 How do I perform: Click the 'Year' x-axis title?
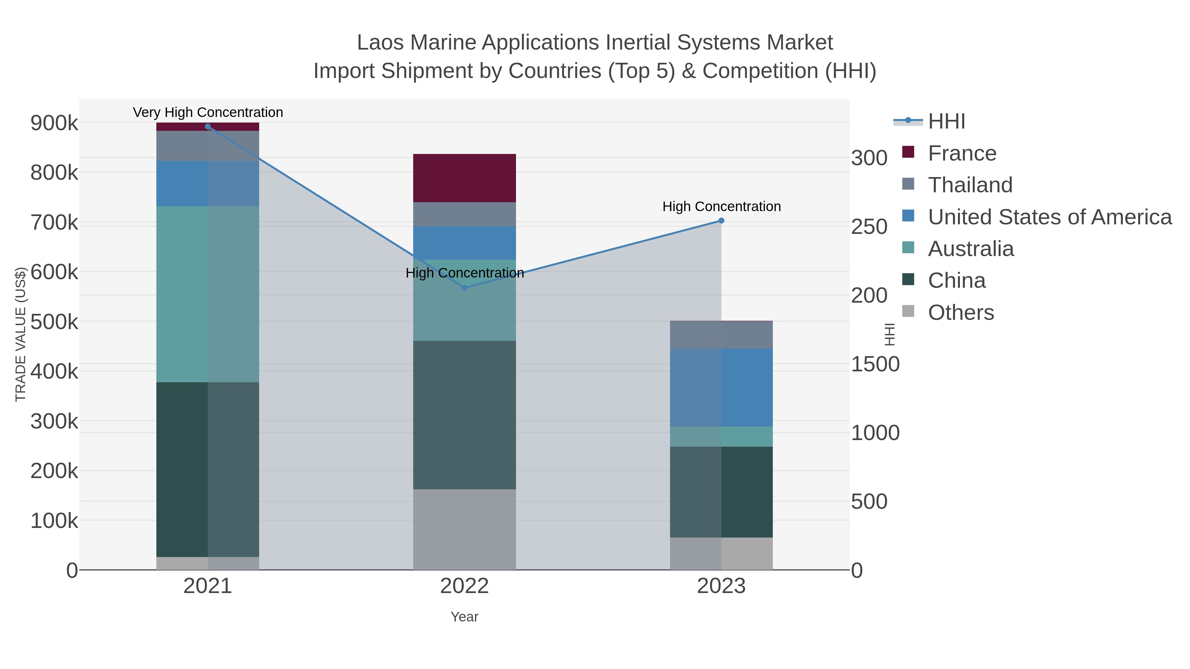[x=464, y=617]
